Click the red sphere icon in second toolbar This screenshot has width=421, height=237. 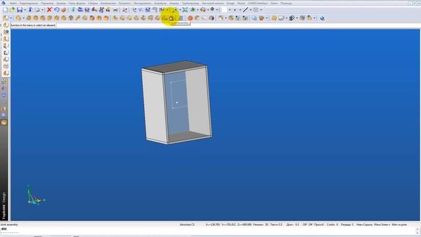point(190,18)
